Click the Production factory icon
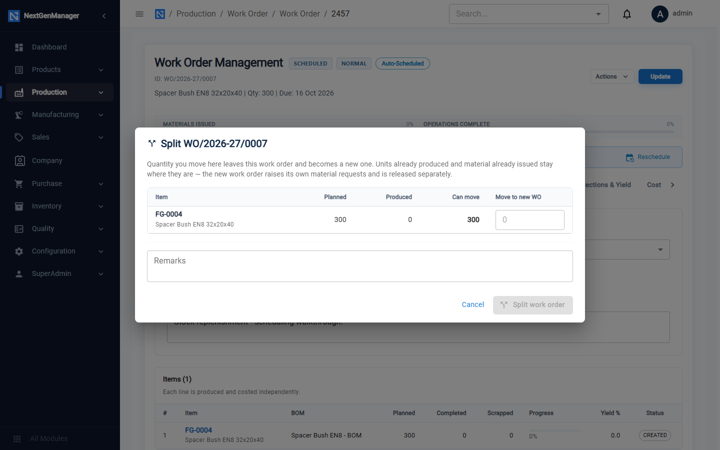The image size is (720, 450). point(19,92)
